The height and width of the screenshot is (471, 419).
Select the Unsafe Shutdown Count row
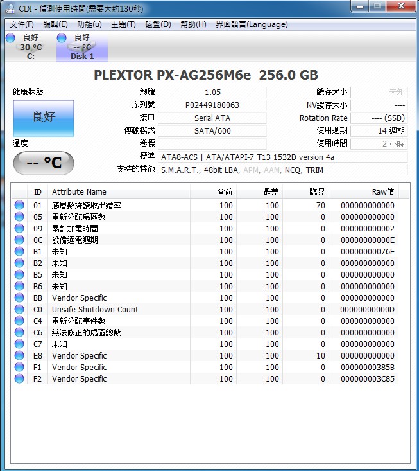click(205, 309)
